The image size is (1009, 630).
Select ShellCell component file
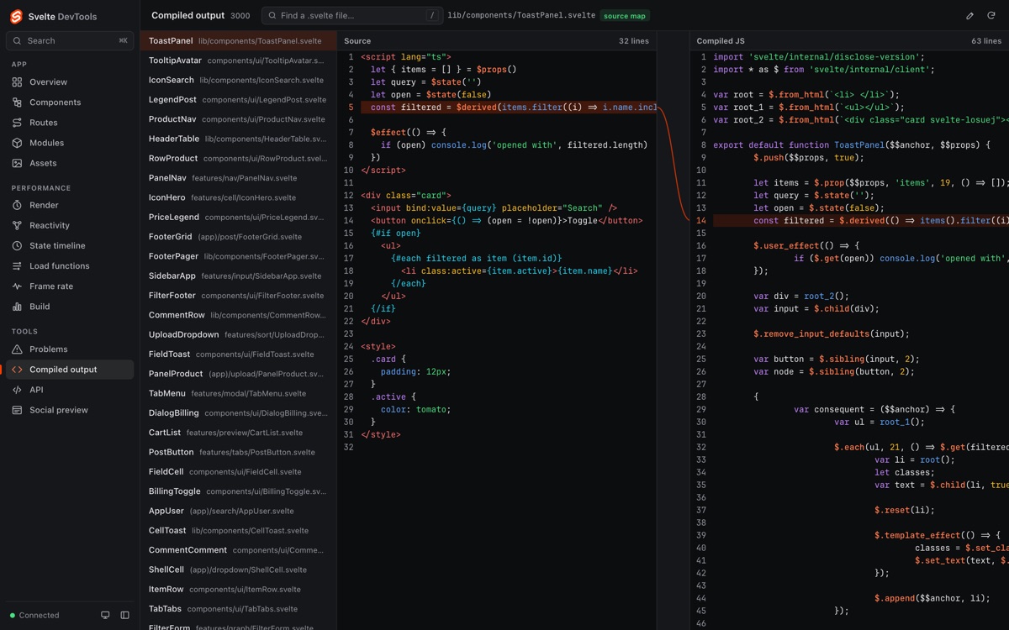(x=238, y=570)
